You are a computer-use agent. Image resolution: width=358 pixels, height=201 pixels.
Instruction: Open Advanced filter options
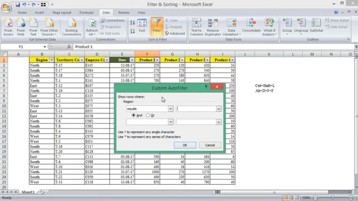point(175,33)
